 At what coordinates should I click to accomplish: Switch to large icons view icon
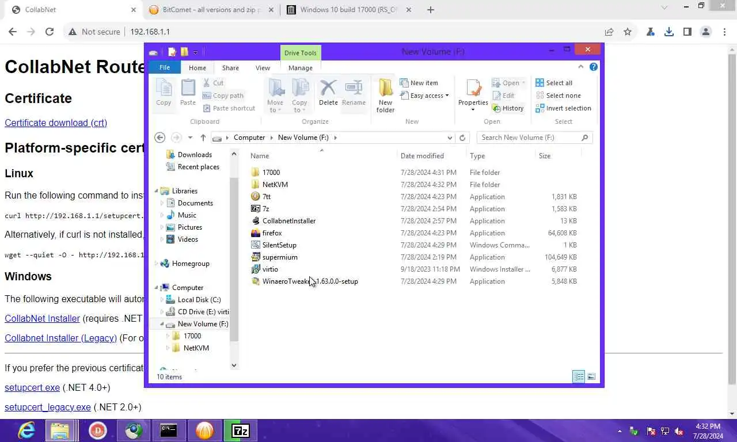coord(591,376)
